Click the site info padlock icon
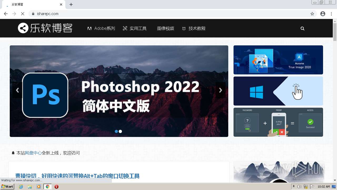This screenshot has height=190, width=337. click(33, 14)
